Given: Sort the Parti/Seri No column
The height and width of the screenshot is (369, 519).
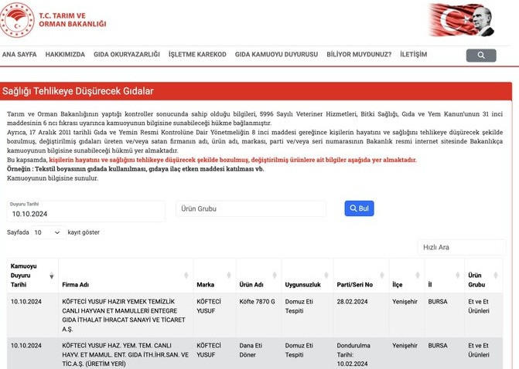Looking at the screenshot, I should tap(382, 275).
